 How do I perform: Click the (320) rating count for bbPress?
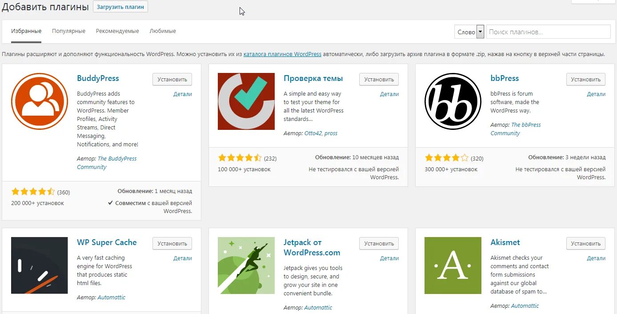[477, 158]
